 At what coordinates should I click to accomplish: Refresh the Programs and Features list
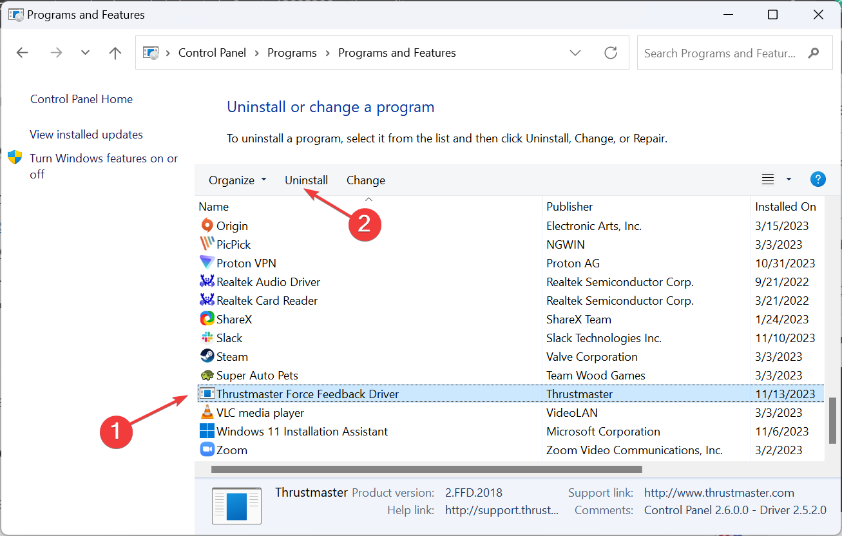coord(611,53)
